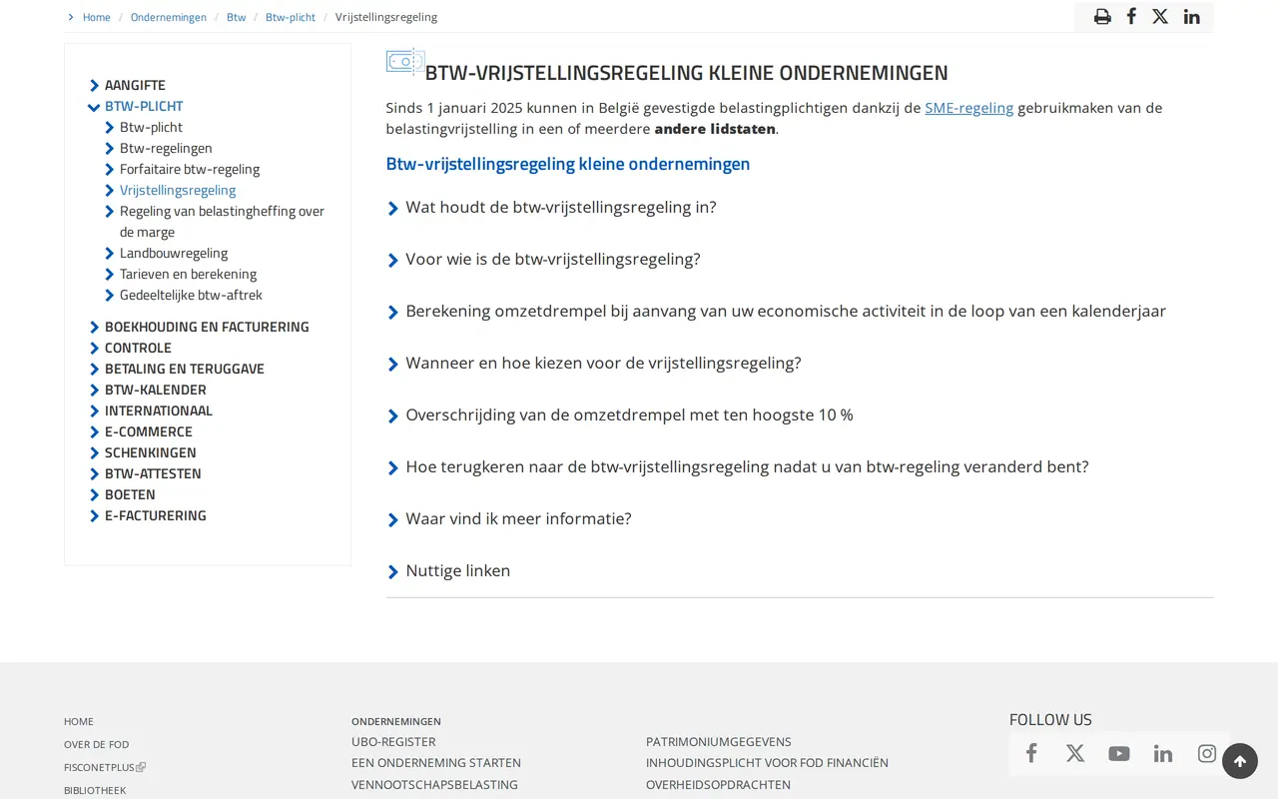The image size is (1278, 799).
Task: Select Landbouwregeling in sidebar
Action: pos(174,253)
